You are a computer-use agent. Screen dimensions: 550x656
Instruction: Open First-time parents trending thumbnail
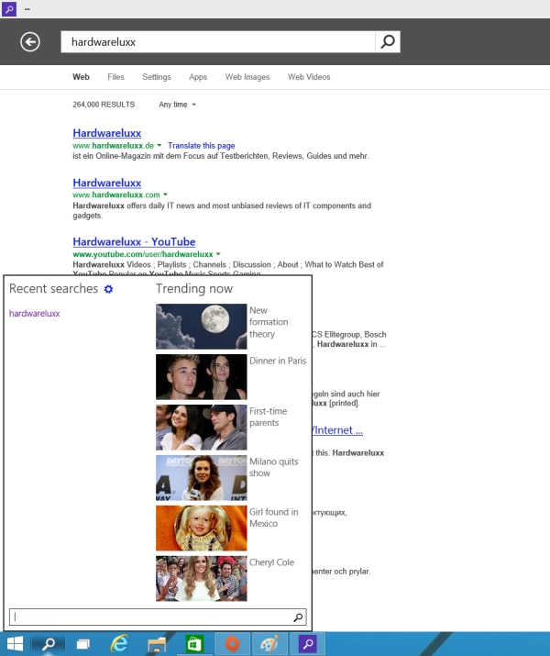pos(201,428)
